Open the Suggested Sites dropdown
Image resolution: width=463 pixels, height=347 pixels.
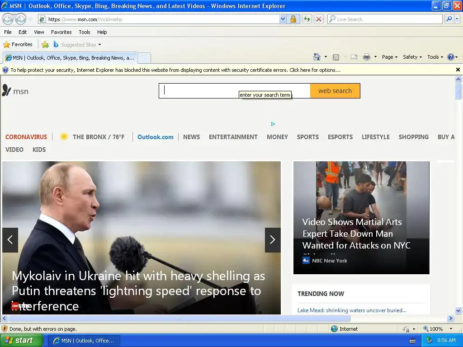78,45
